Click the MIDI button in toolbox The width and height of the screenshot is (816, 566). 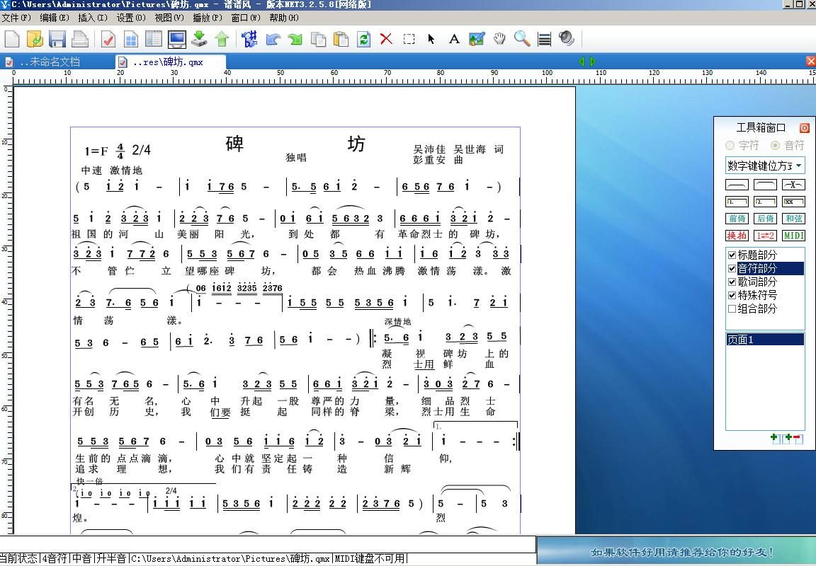[793, 236]
